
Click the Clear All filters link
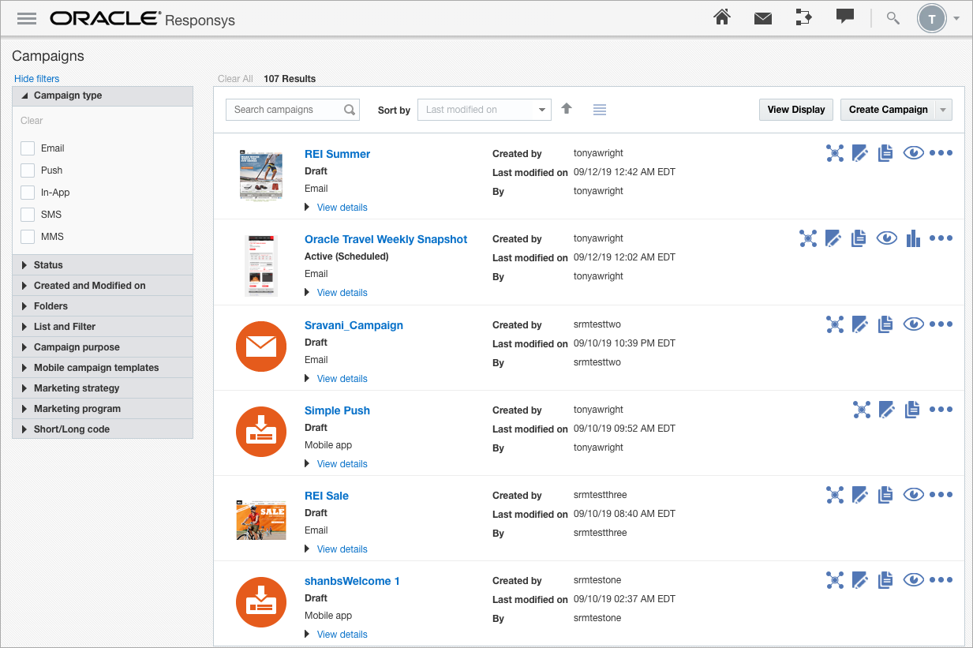(235, 79)
